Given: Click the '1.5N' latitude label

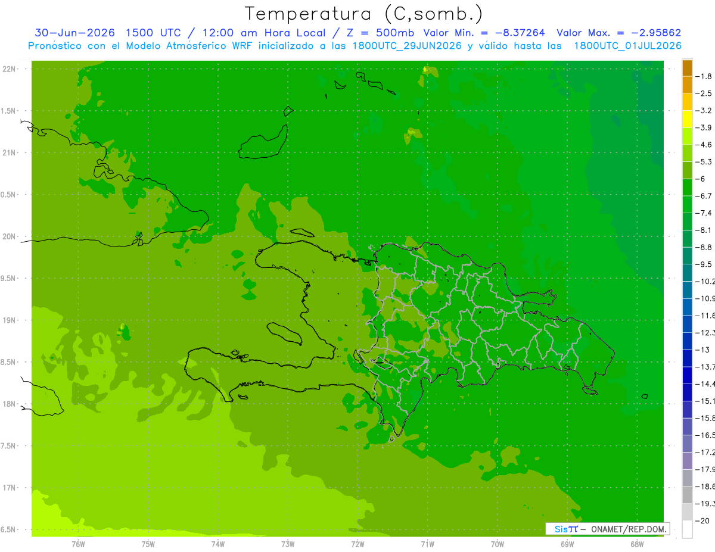Looking at the screenshot, I should (x=9, y=111).
